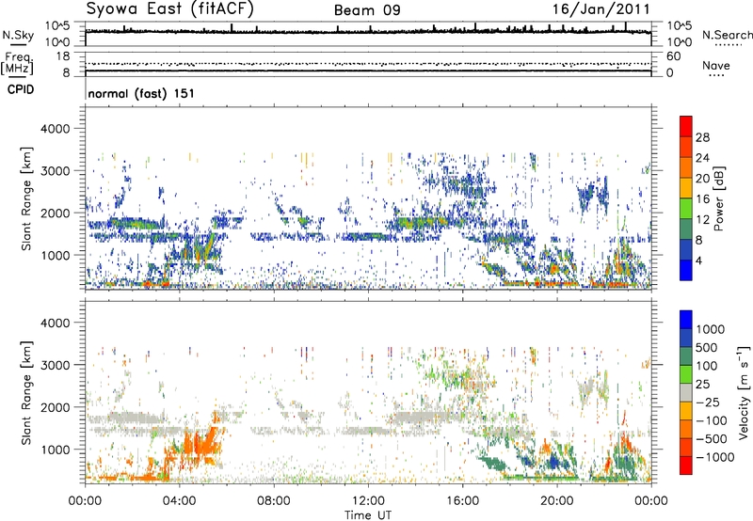Click the 'N.Search' legend label
753x521 pixels.
[727, 35]
